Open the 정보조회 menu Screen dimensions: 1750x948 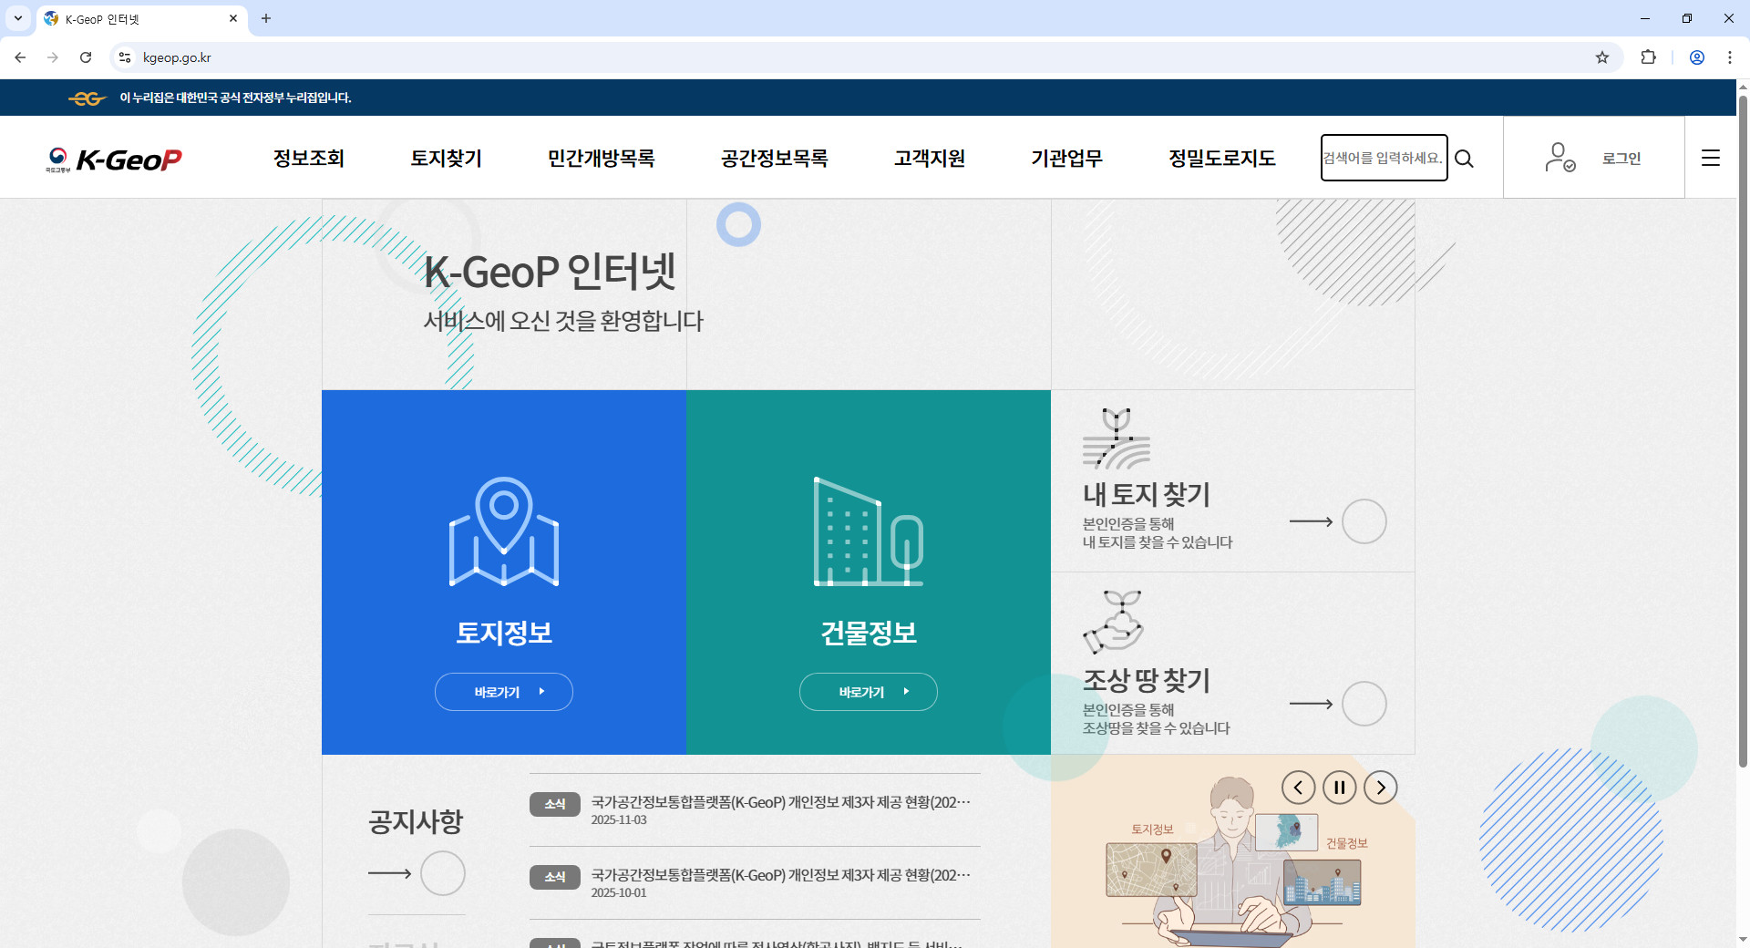coord(309,159)
